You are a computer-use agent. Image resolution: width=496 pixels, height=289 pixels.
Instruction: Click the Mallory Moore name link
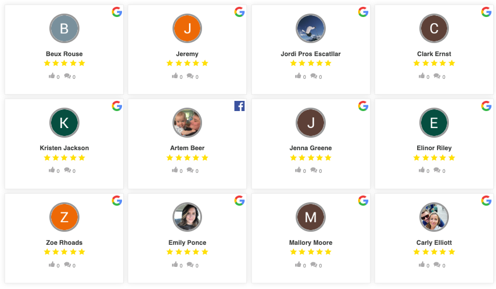coord(310,243)
